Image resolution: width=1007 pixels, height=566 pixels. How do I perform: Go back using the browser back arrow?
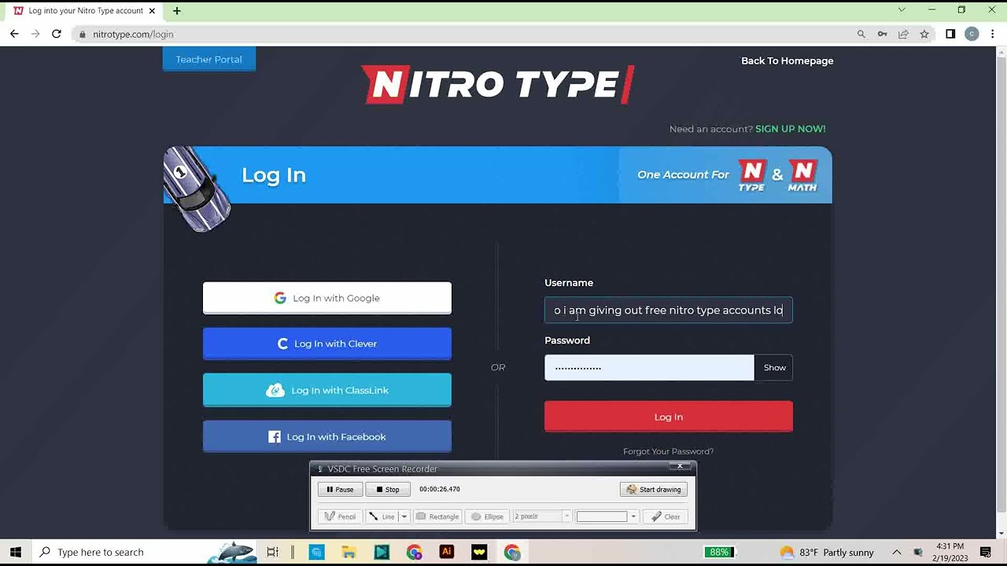point(14,34)
